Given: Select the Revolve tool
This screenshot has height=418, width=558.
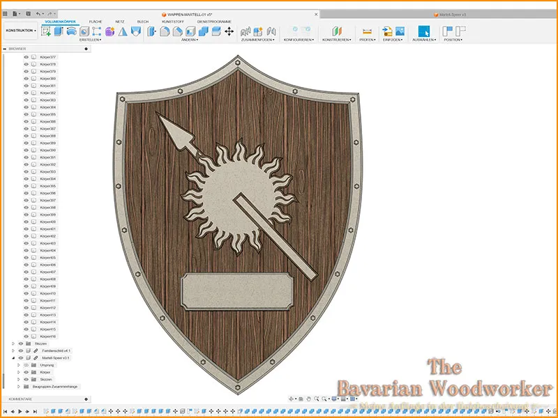Looking at the screenshot, I should coord(72,31).
